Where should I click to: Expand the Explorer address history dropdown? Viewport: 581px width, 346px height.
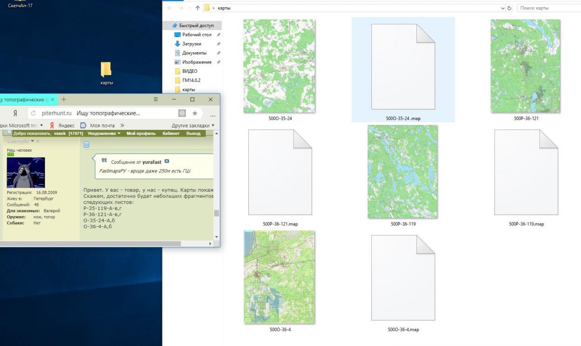click(502, 8)
